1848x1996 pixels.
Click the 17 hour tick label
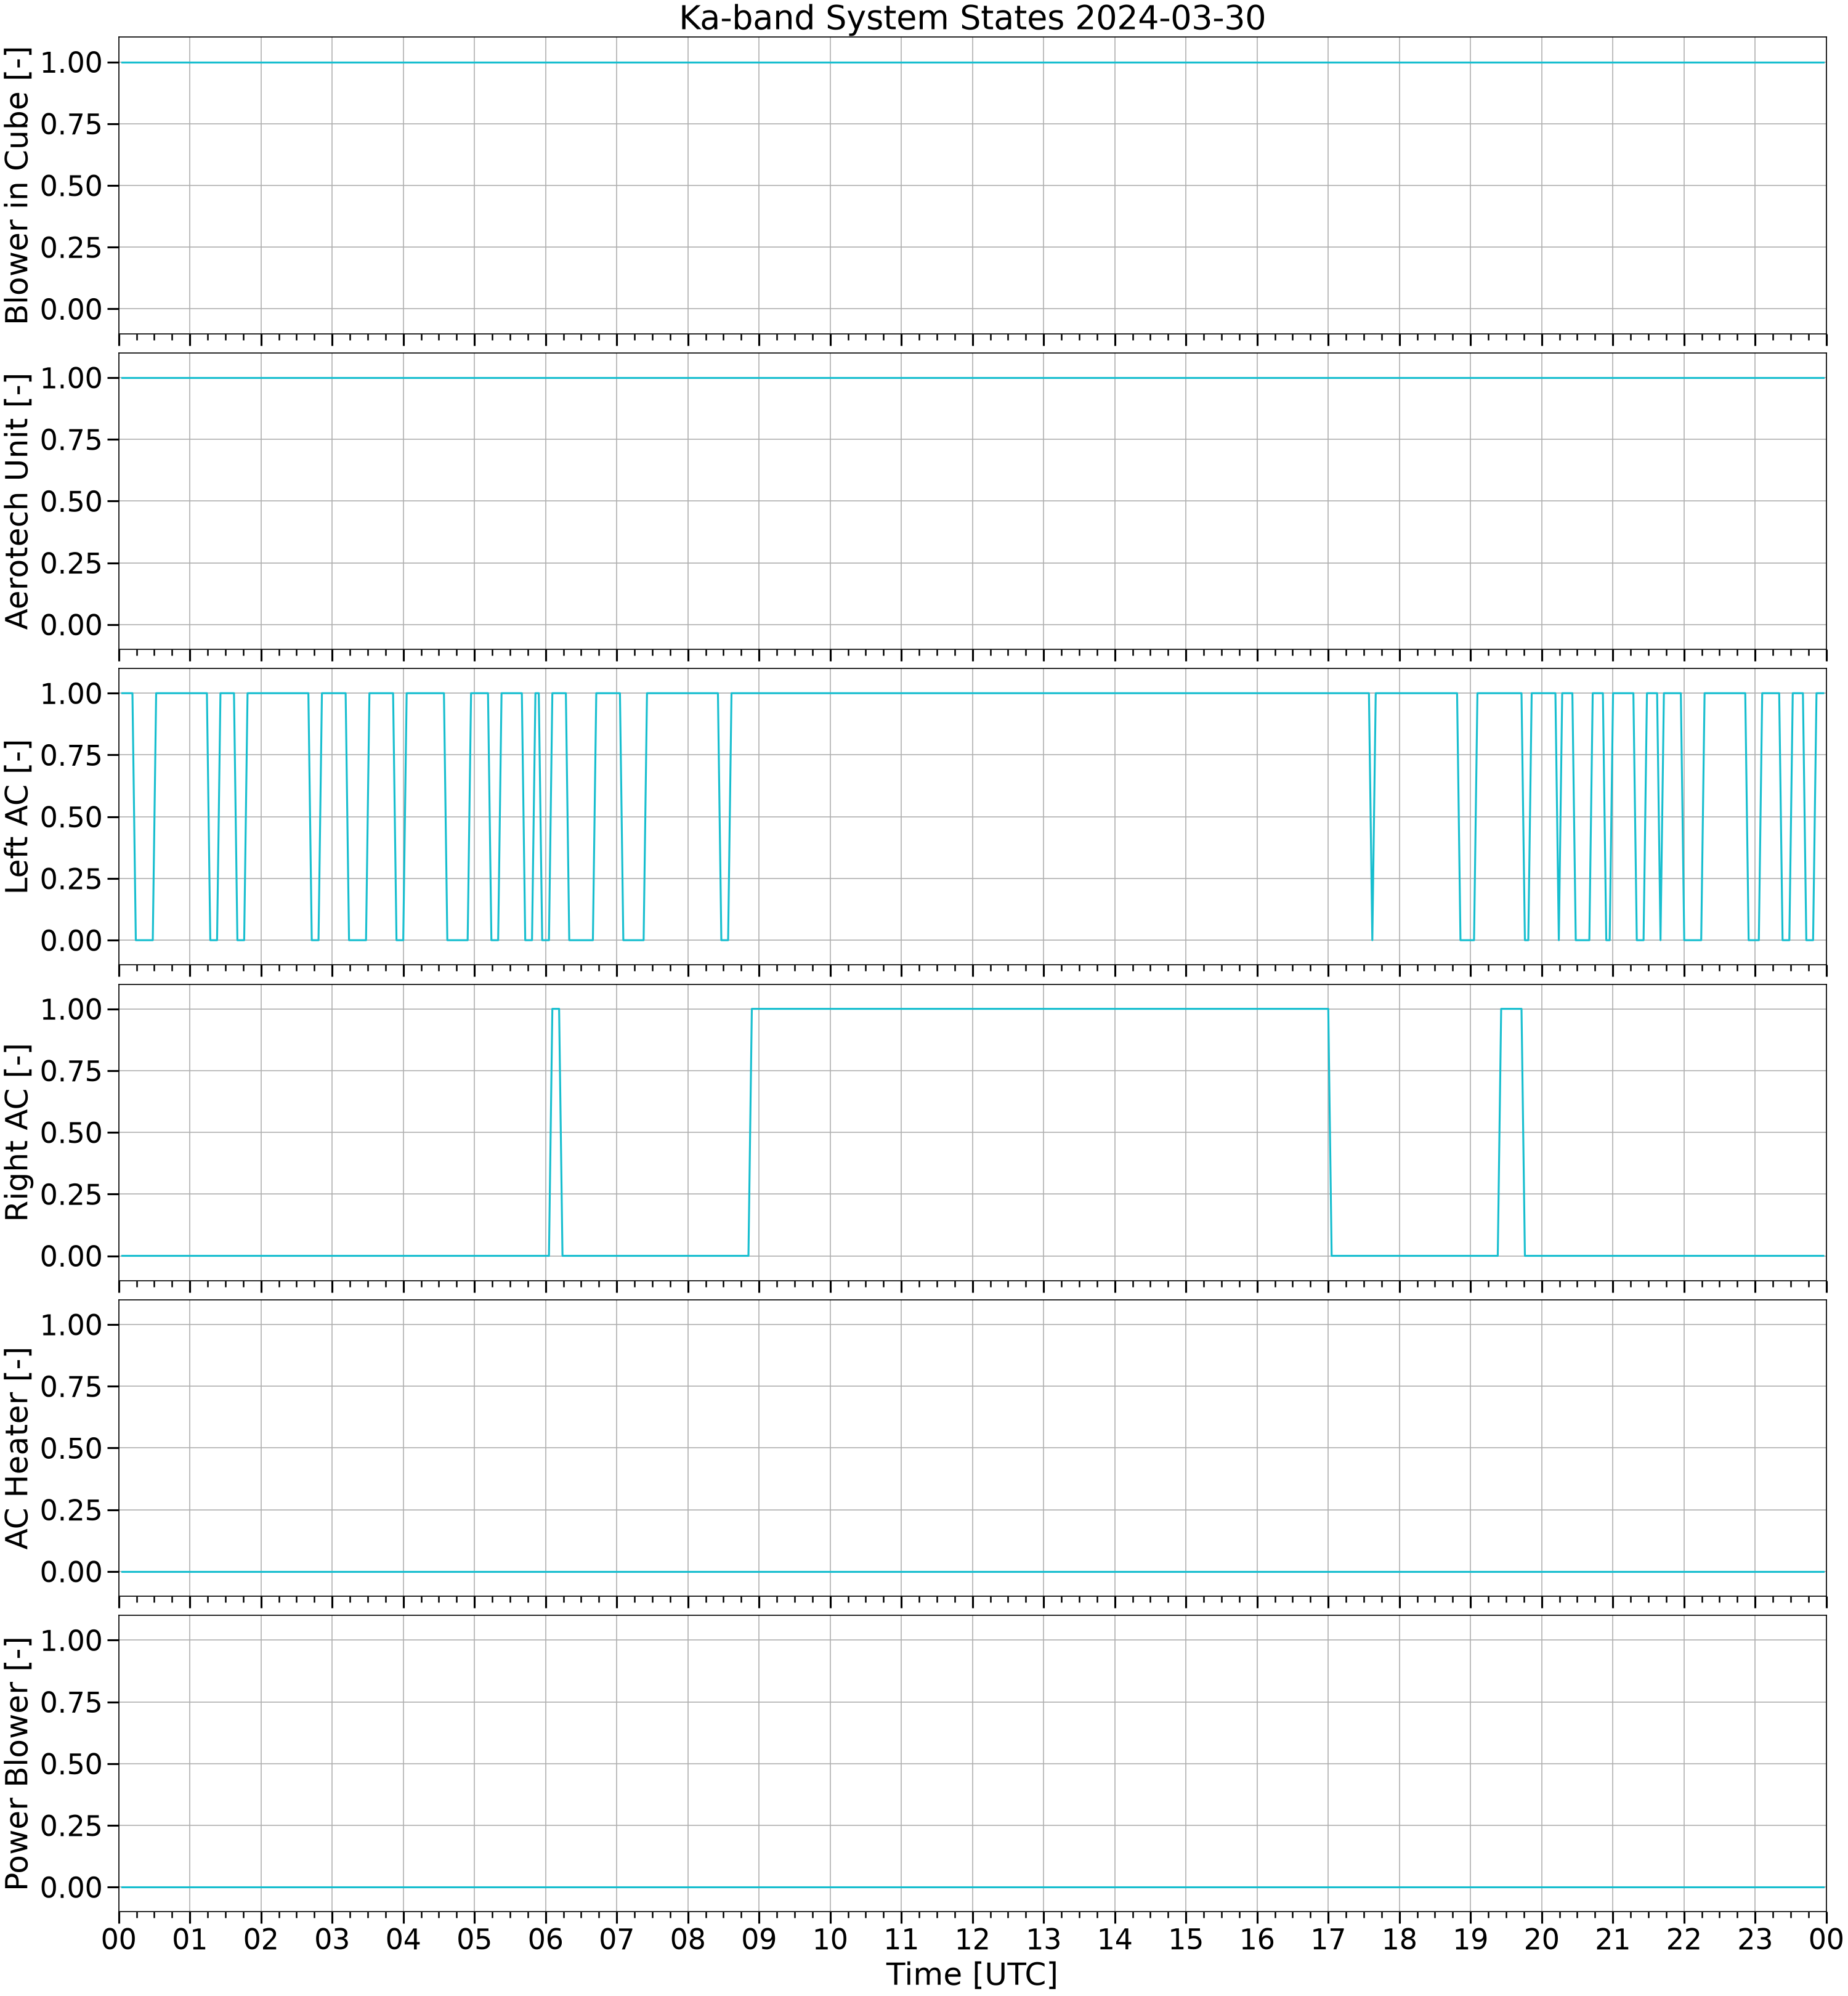[x=1328, y=1939]
